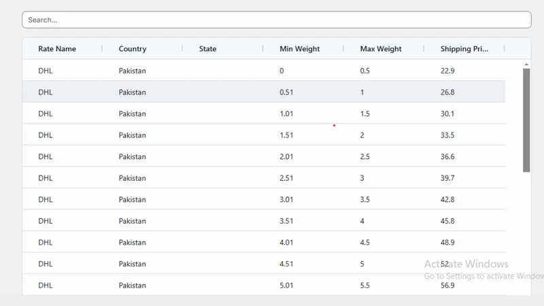Click the table vertical scrollbar thumb
This screenshot has width=544, height=306.
tap(526, 120)
